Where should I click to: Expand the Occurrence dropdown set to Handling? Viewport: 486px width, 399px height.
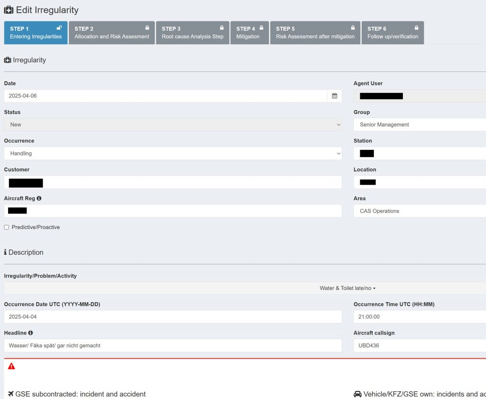click(x=173, y=154)
